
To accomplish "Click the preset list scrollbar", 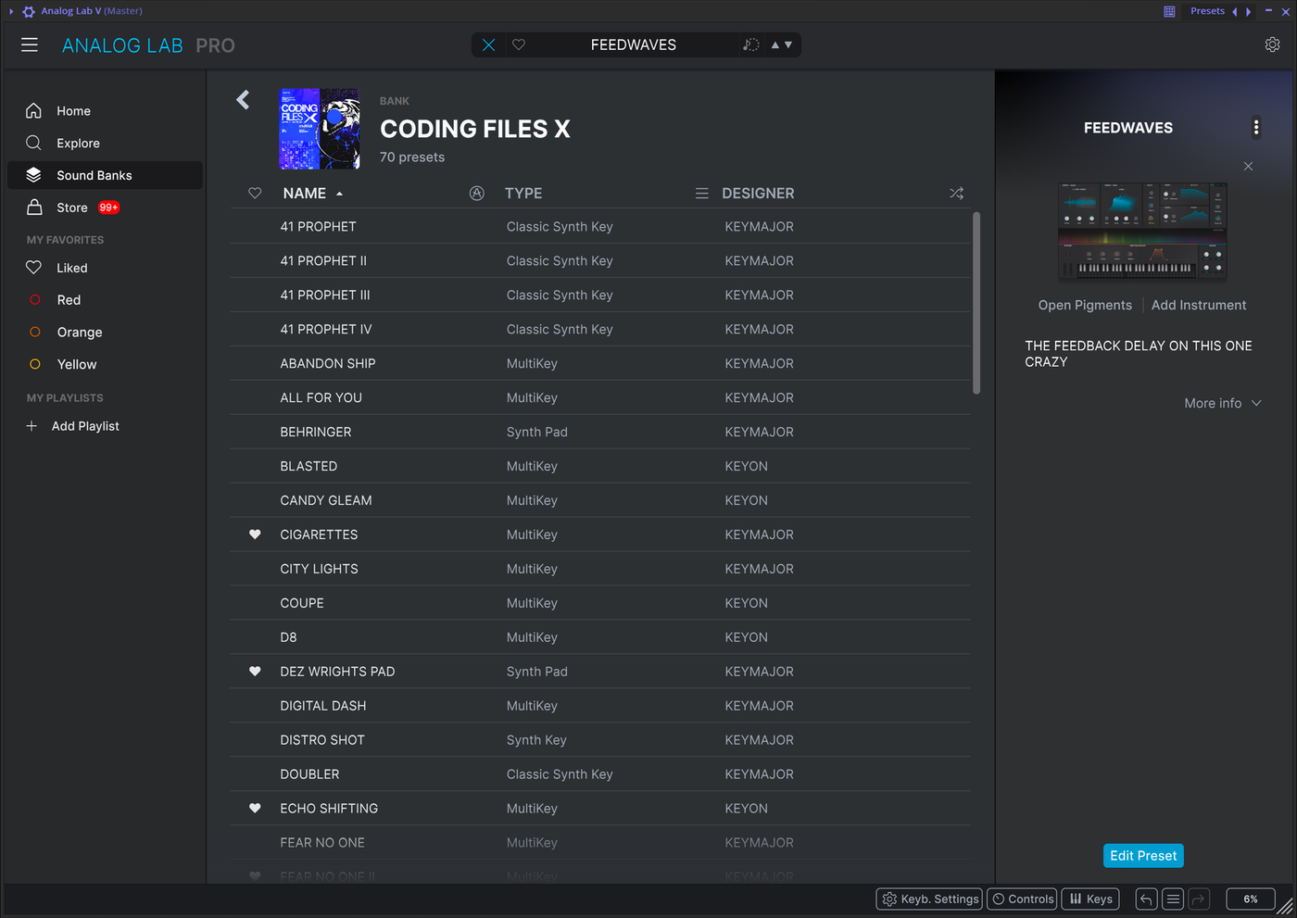I will pos(976,303).
